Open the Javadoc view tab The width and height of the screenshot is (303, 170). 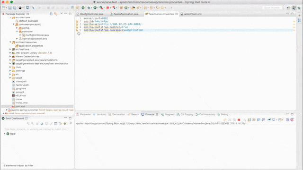coord(101,114)
